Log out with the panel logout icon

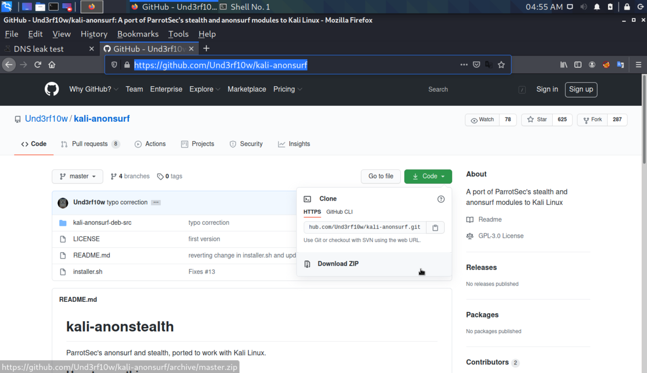[639, 7]
